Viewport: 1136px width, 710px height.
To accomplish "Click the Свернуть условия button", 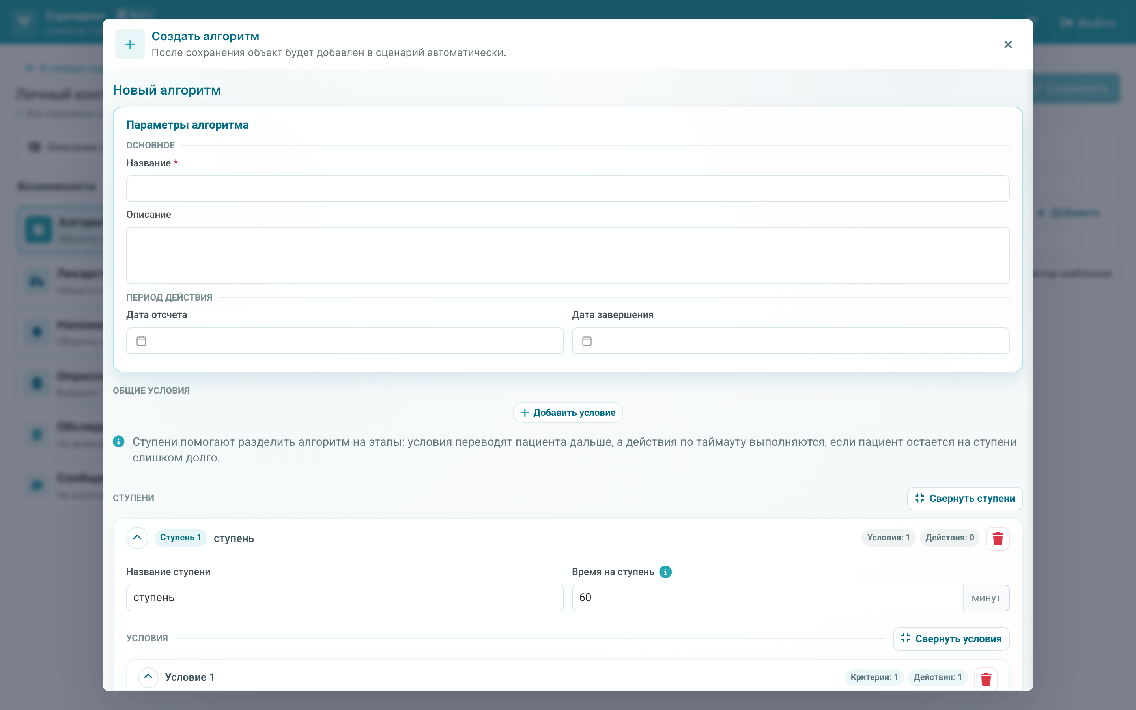I will 951,639.
